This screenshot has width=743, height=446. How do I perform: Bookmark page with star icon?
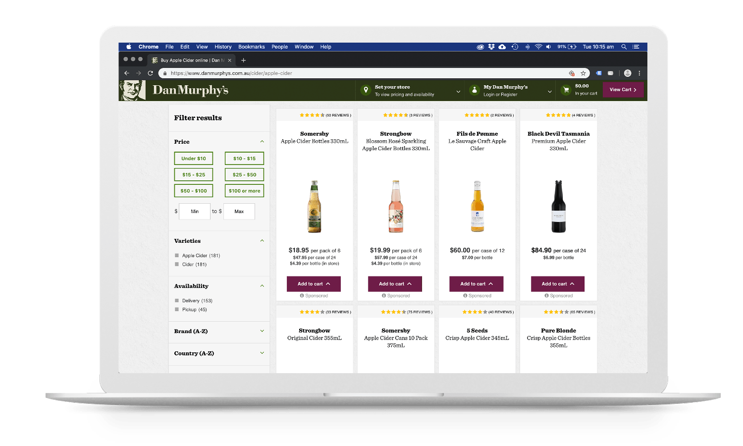point(583,73)
